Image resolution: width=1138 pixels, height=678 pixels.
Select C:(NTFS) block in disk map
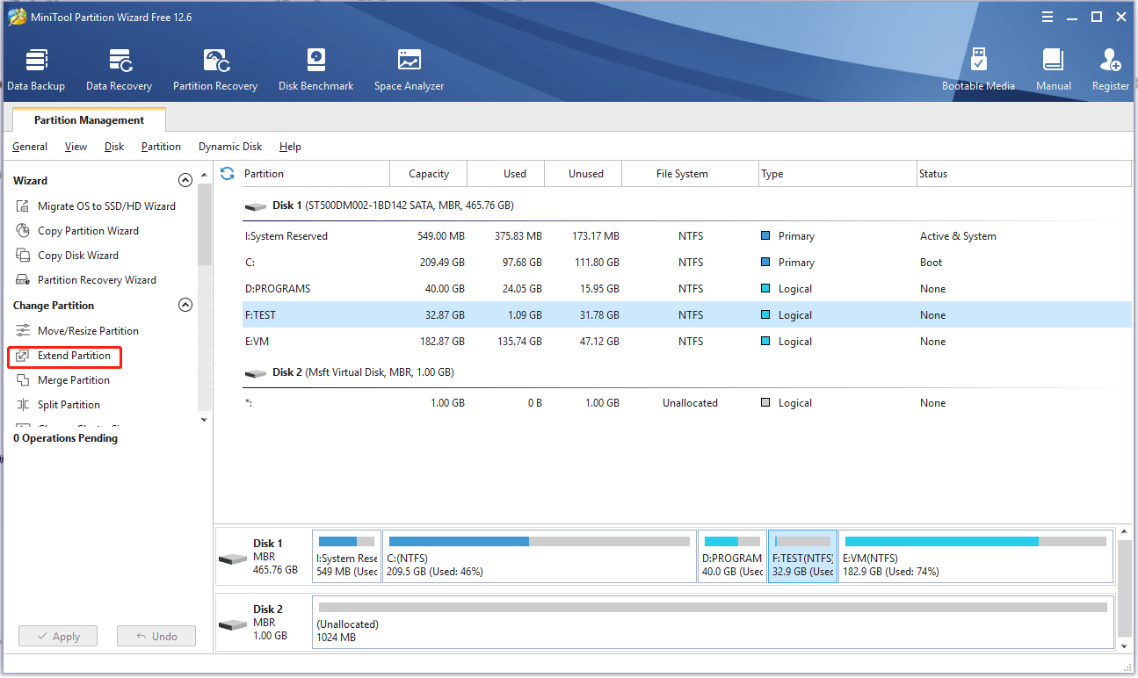(x=540, y=556)
